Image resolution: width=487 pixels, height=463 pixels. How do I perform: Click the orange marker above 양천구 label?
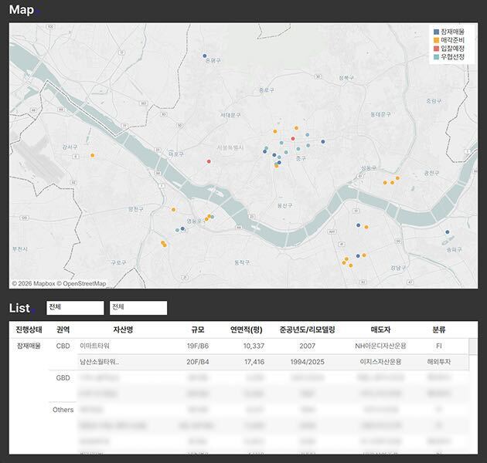[173, 210]
